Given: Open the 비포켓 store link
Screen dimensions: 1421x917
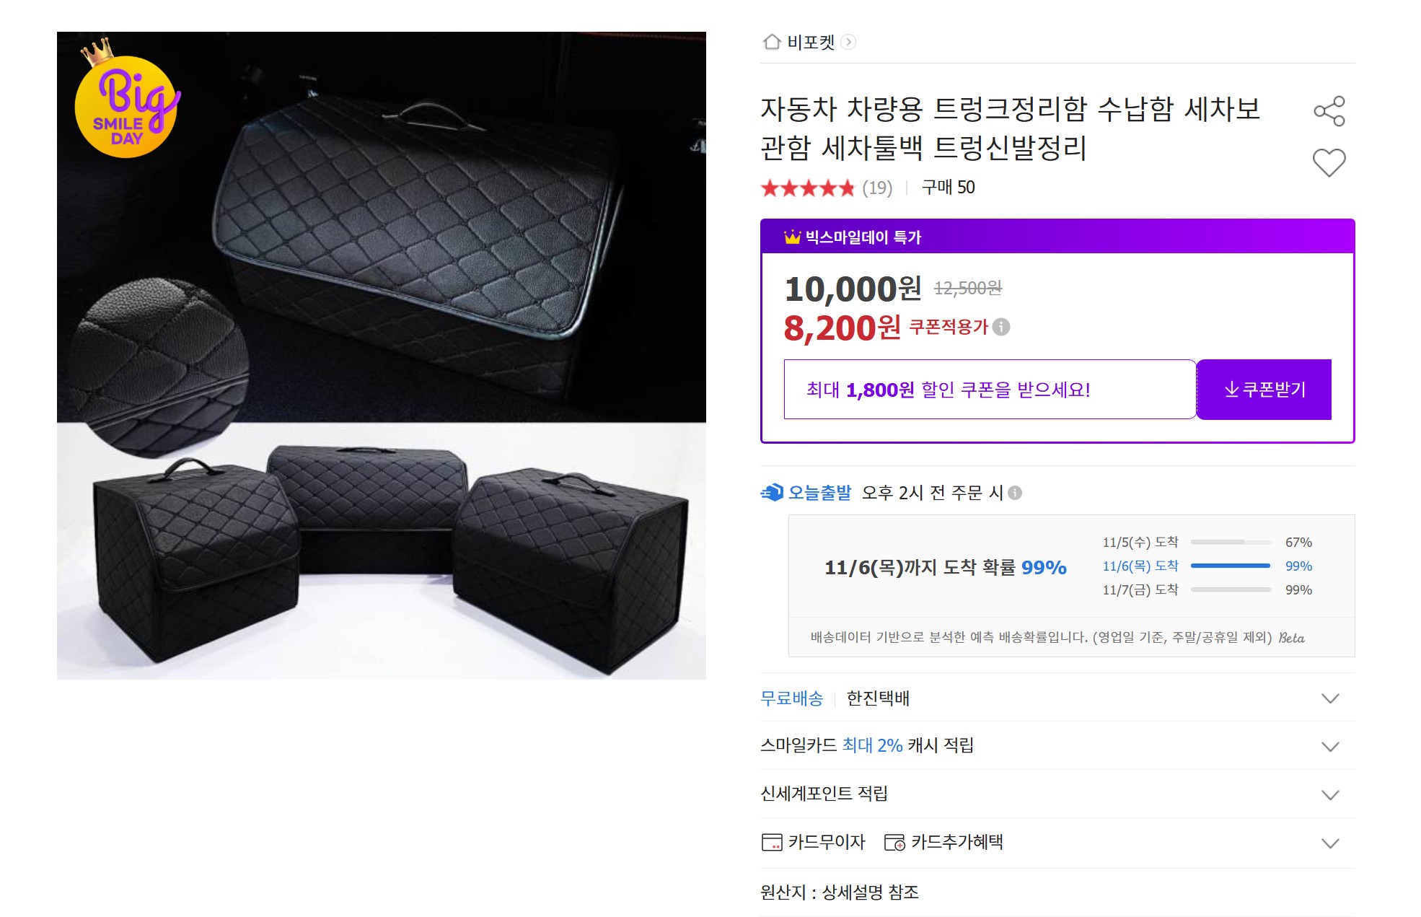Looking at the screenshot, I should 811,42.
